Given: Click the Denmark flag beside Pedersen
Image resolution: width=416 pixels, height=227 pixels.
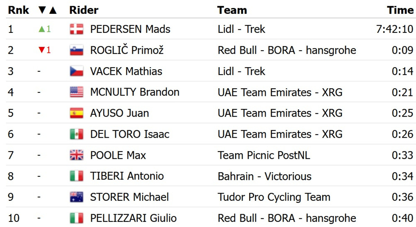Looking at the screenshot, I should point(76,29).
